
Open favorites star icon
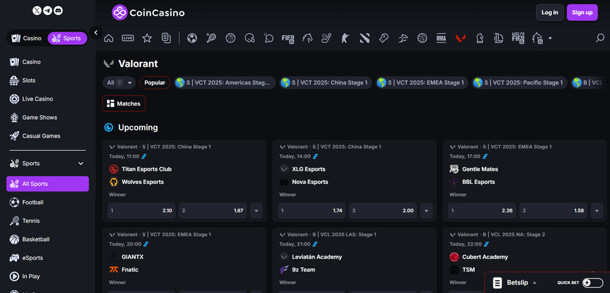click(147, 38)
